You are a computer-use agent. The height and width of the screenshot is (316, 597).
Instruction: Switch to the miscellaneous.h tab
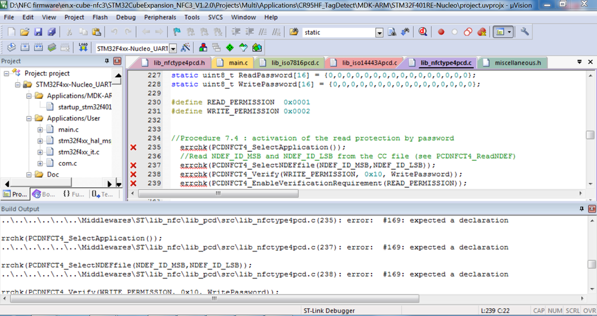(x=513, y=63)
